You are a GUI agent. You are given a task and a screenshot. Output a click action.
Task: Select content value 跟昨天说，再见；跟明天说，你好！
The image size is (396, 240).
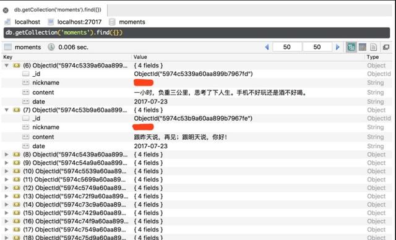[x=180, y=137]
